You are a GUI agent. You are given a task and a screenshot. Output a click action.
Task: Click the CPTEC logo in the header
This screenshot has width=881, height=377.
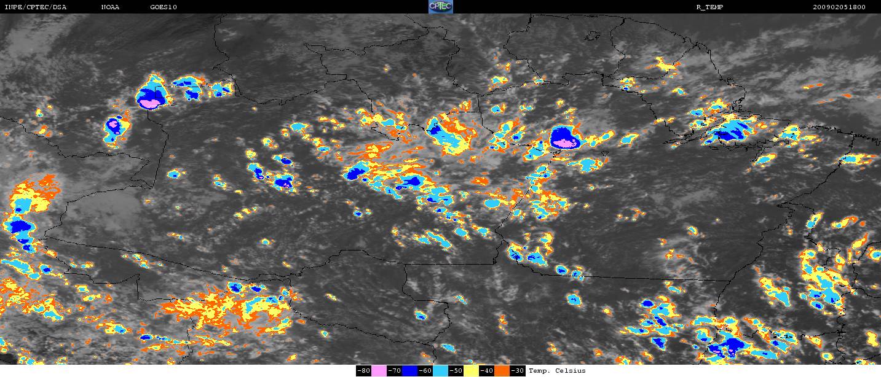click(440, 7)
